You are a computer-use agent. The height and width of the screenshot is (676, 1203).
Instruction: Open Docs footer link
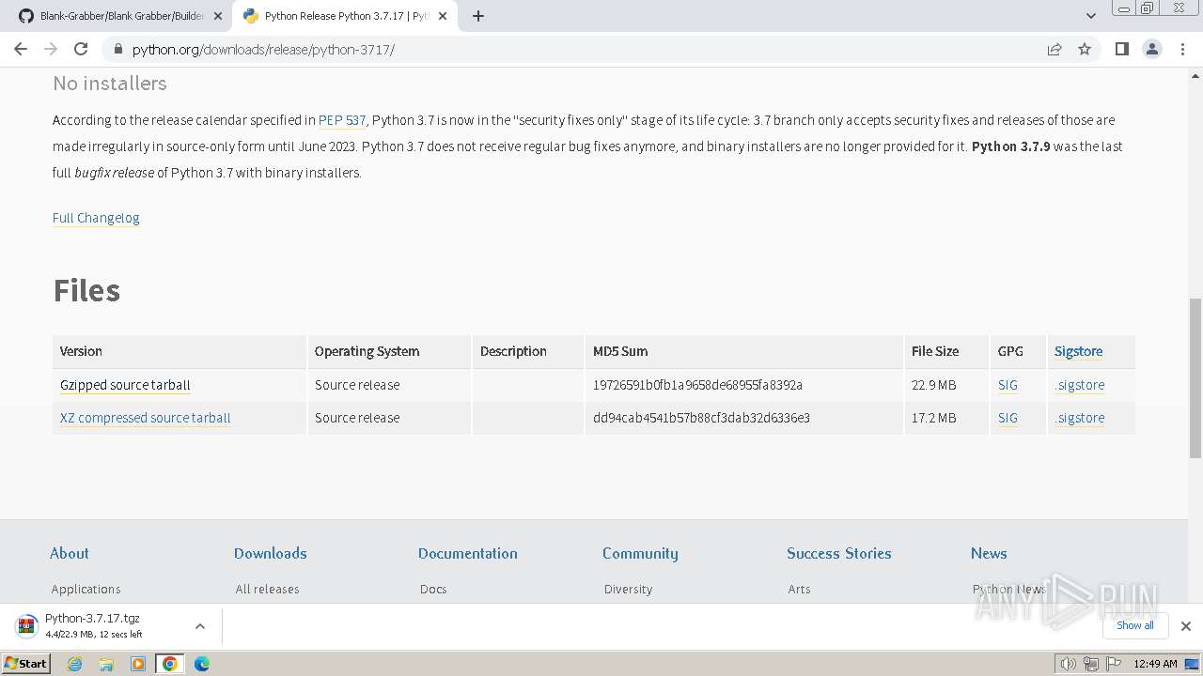pyautogui.click(x=433, y=589)
